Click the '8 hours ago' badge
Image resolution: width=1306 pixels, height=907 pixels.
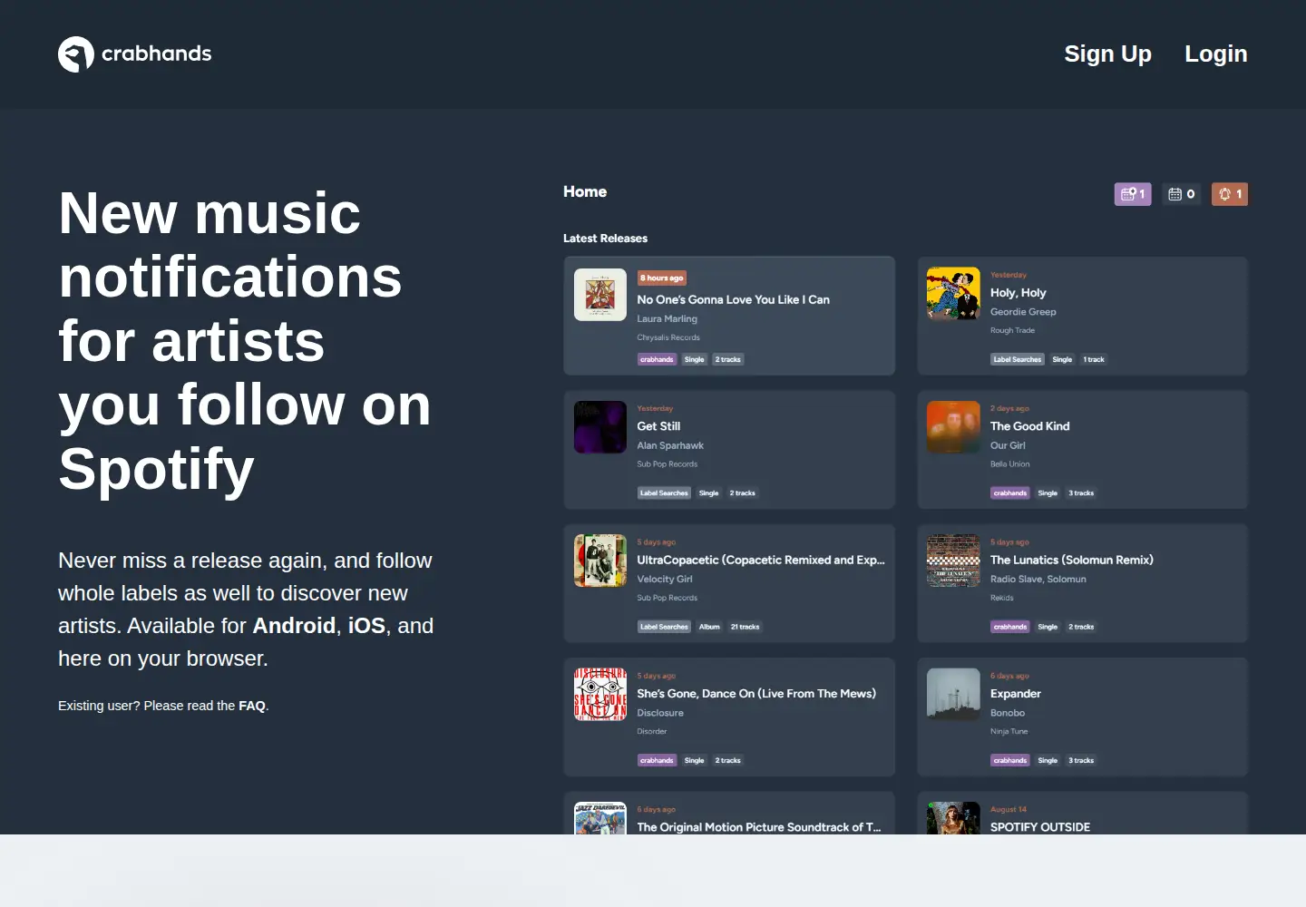coord(662,278)
